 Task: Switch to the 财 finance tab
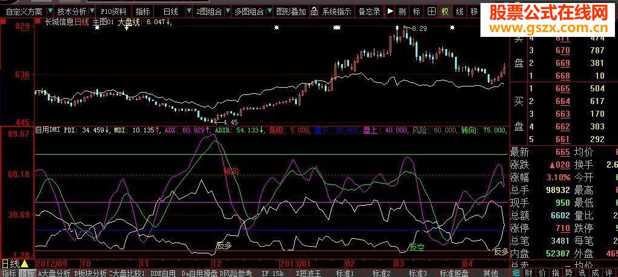(530, 273)
